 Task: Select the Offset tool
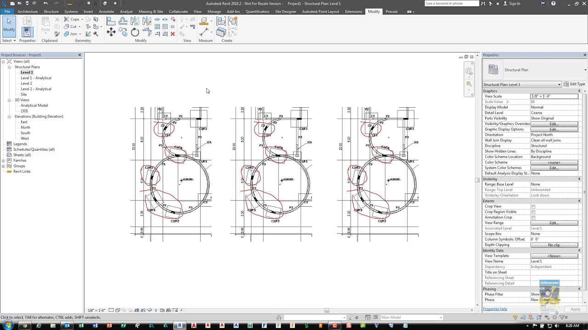point(123,21)
